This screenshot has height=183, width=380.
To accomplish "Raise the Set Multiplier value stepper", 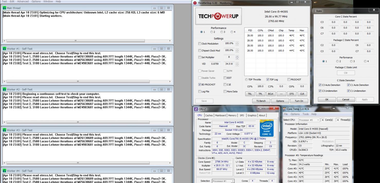I will [x=237, y=56].
